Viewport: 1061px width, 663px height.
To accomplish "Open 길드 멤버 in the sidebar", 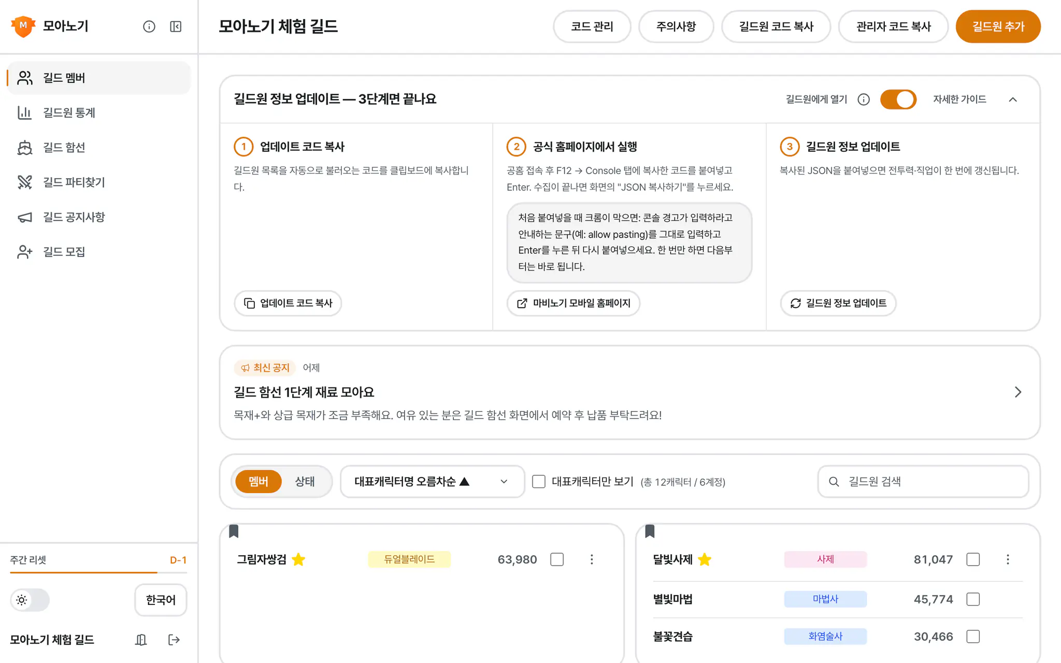I will click(98, 78).
